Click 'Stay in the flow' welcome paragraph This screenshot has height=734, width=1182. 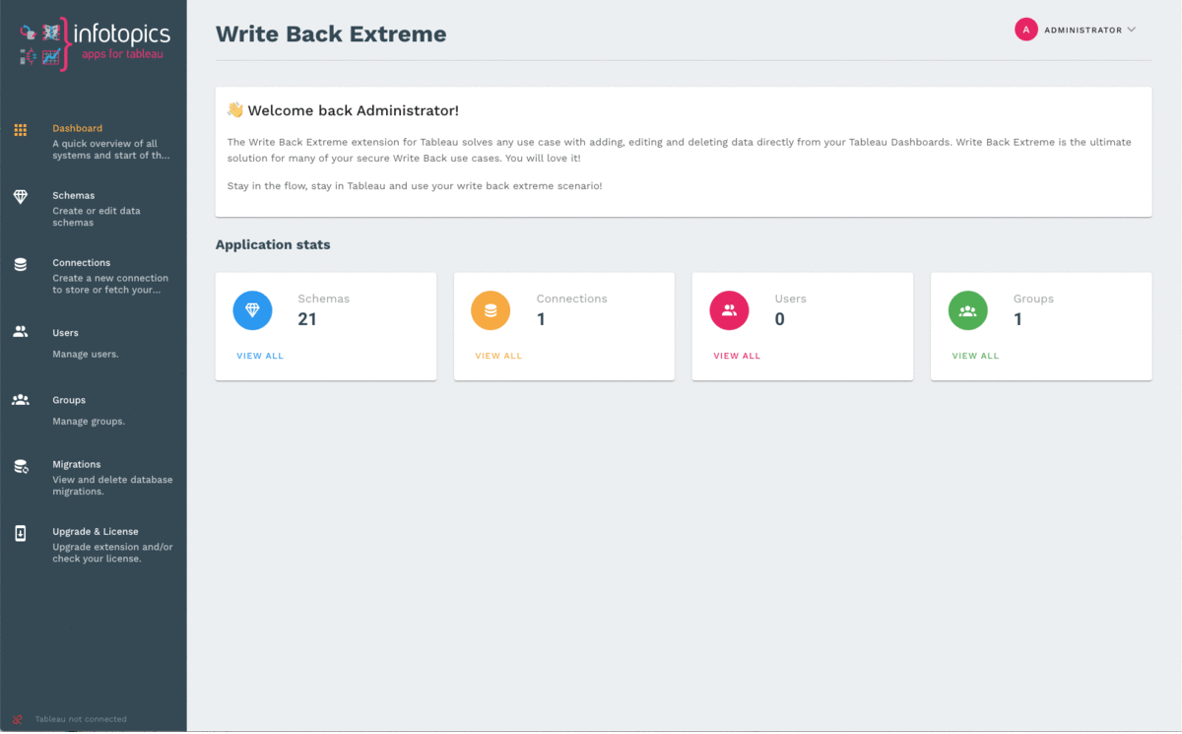[x=415, y=186]
